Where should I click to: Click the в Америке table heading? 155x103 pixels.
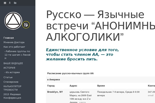(x=53, y=80)
